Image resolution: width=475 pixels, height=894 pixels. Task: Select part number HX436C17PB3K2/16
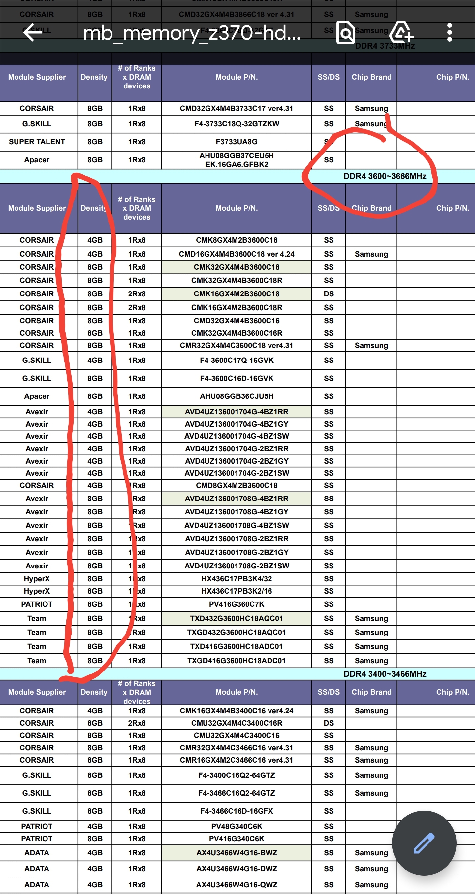237,591
